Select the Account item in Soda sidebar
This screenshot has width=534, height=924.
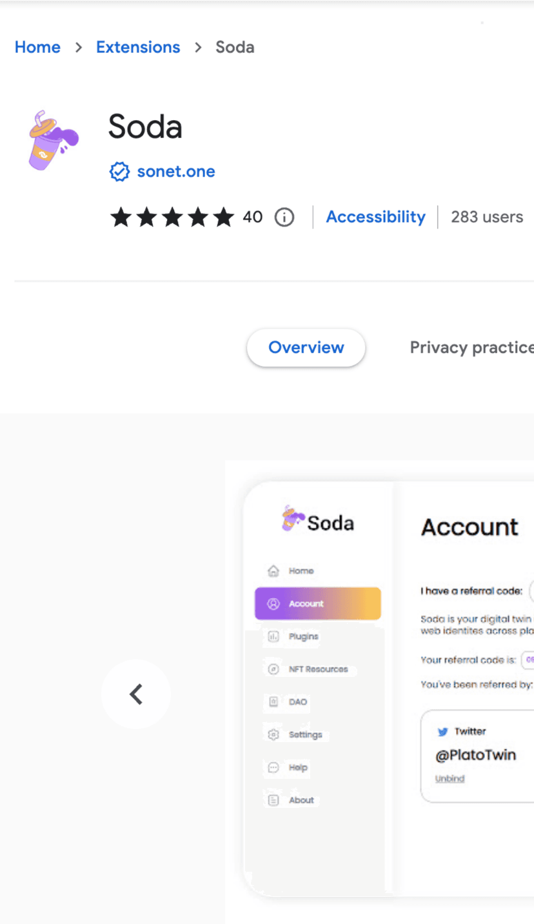(x=317, y=604)
